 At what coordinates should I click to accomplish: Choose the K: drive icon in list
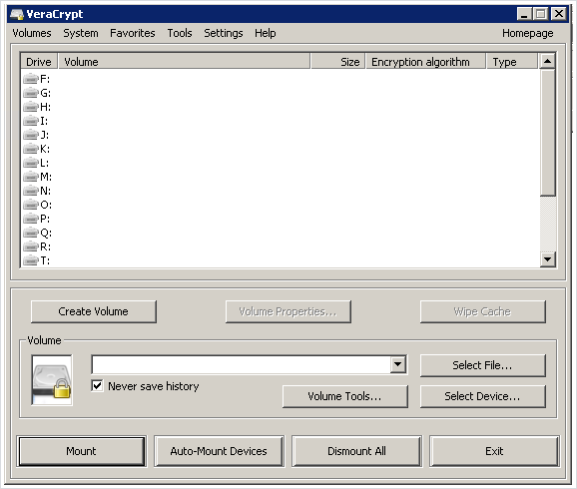click(x=31, y=149)
